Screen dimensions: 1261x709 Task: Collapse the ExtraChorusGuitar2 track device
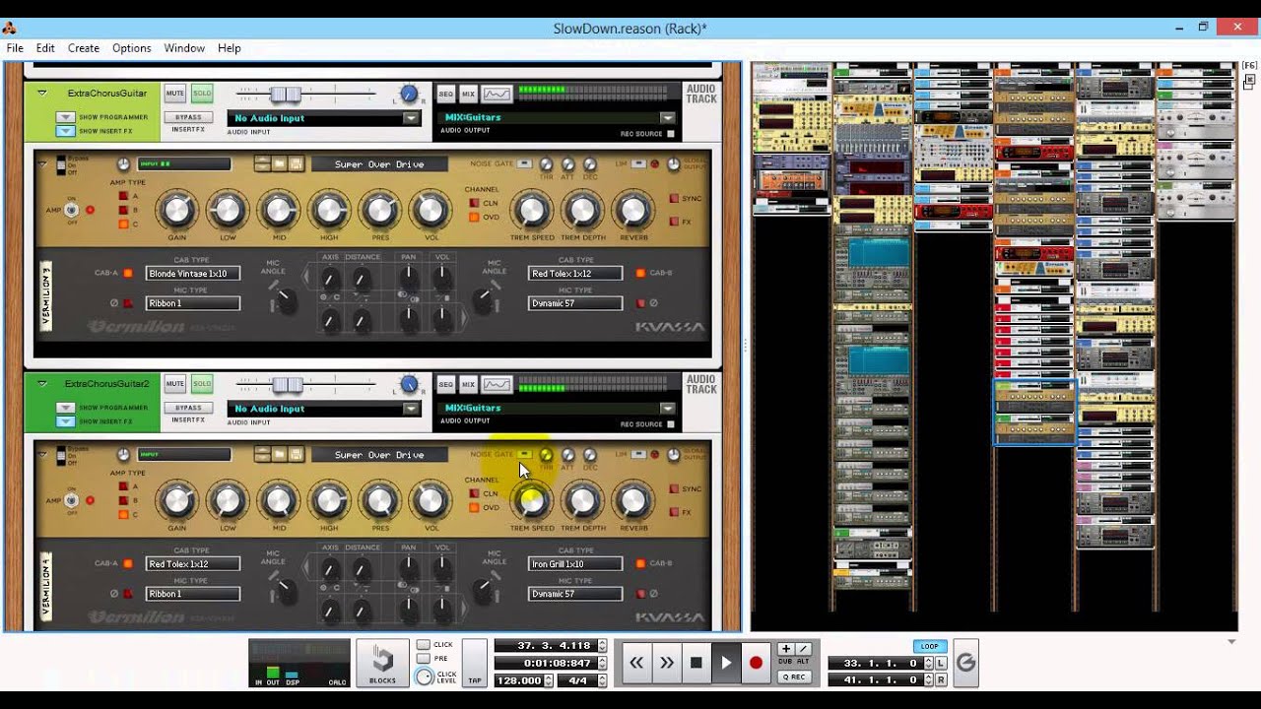[41, 383]
